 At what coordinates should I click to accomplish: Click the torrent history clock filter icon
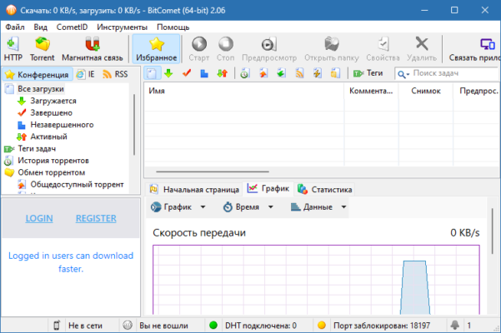(245, 73)
